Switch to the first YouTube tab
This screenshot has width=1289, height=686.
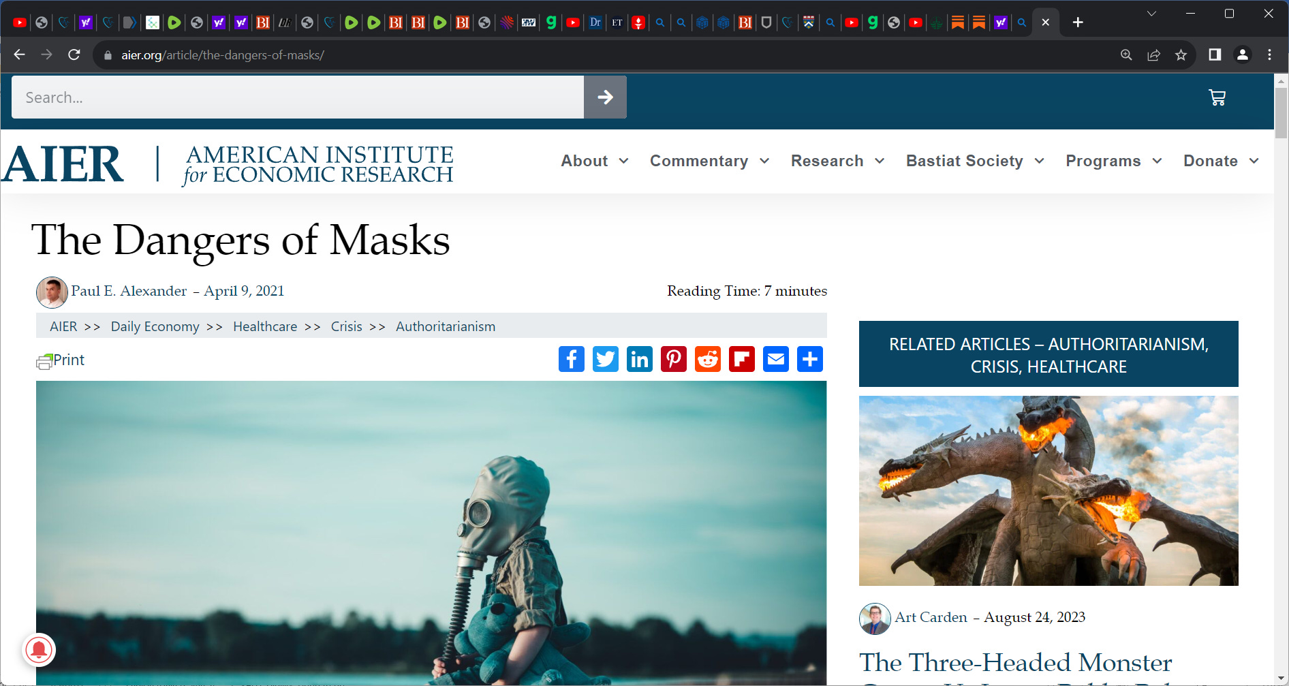(20, 22)
